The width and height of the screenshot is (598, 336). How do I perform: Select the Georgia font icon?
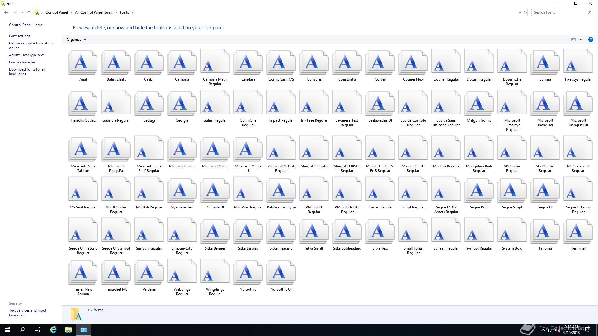tap(182, 103)
